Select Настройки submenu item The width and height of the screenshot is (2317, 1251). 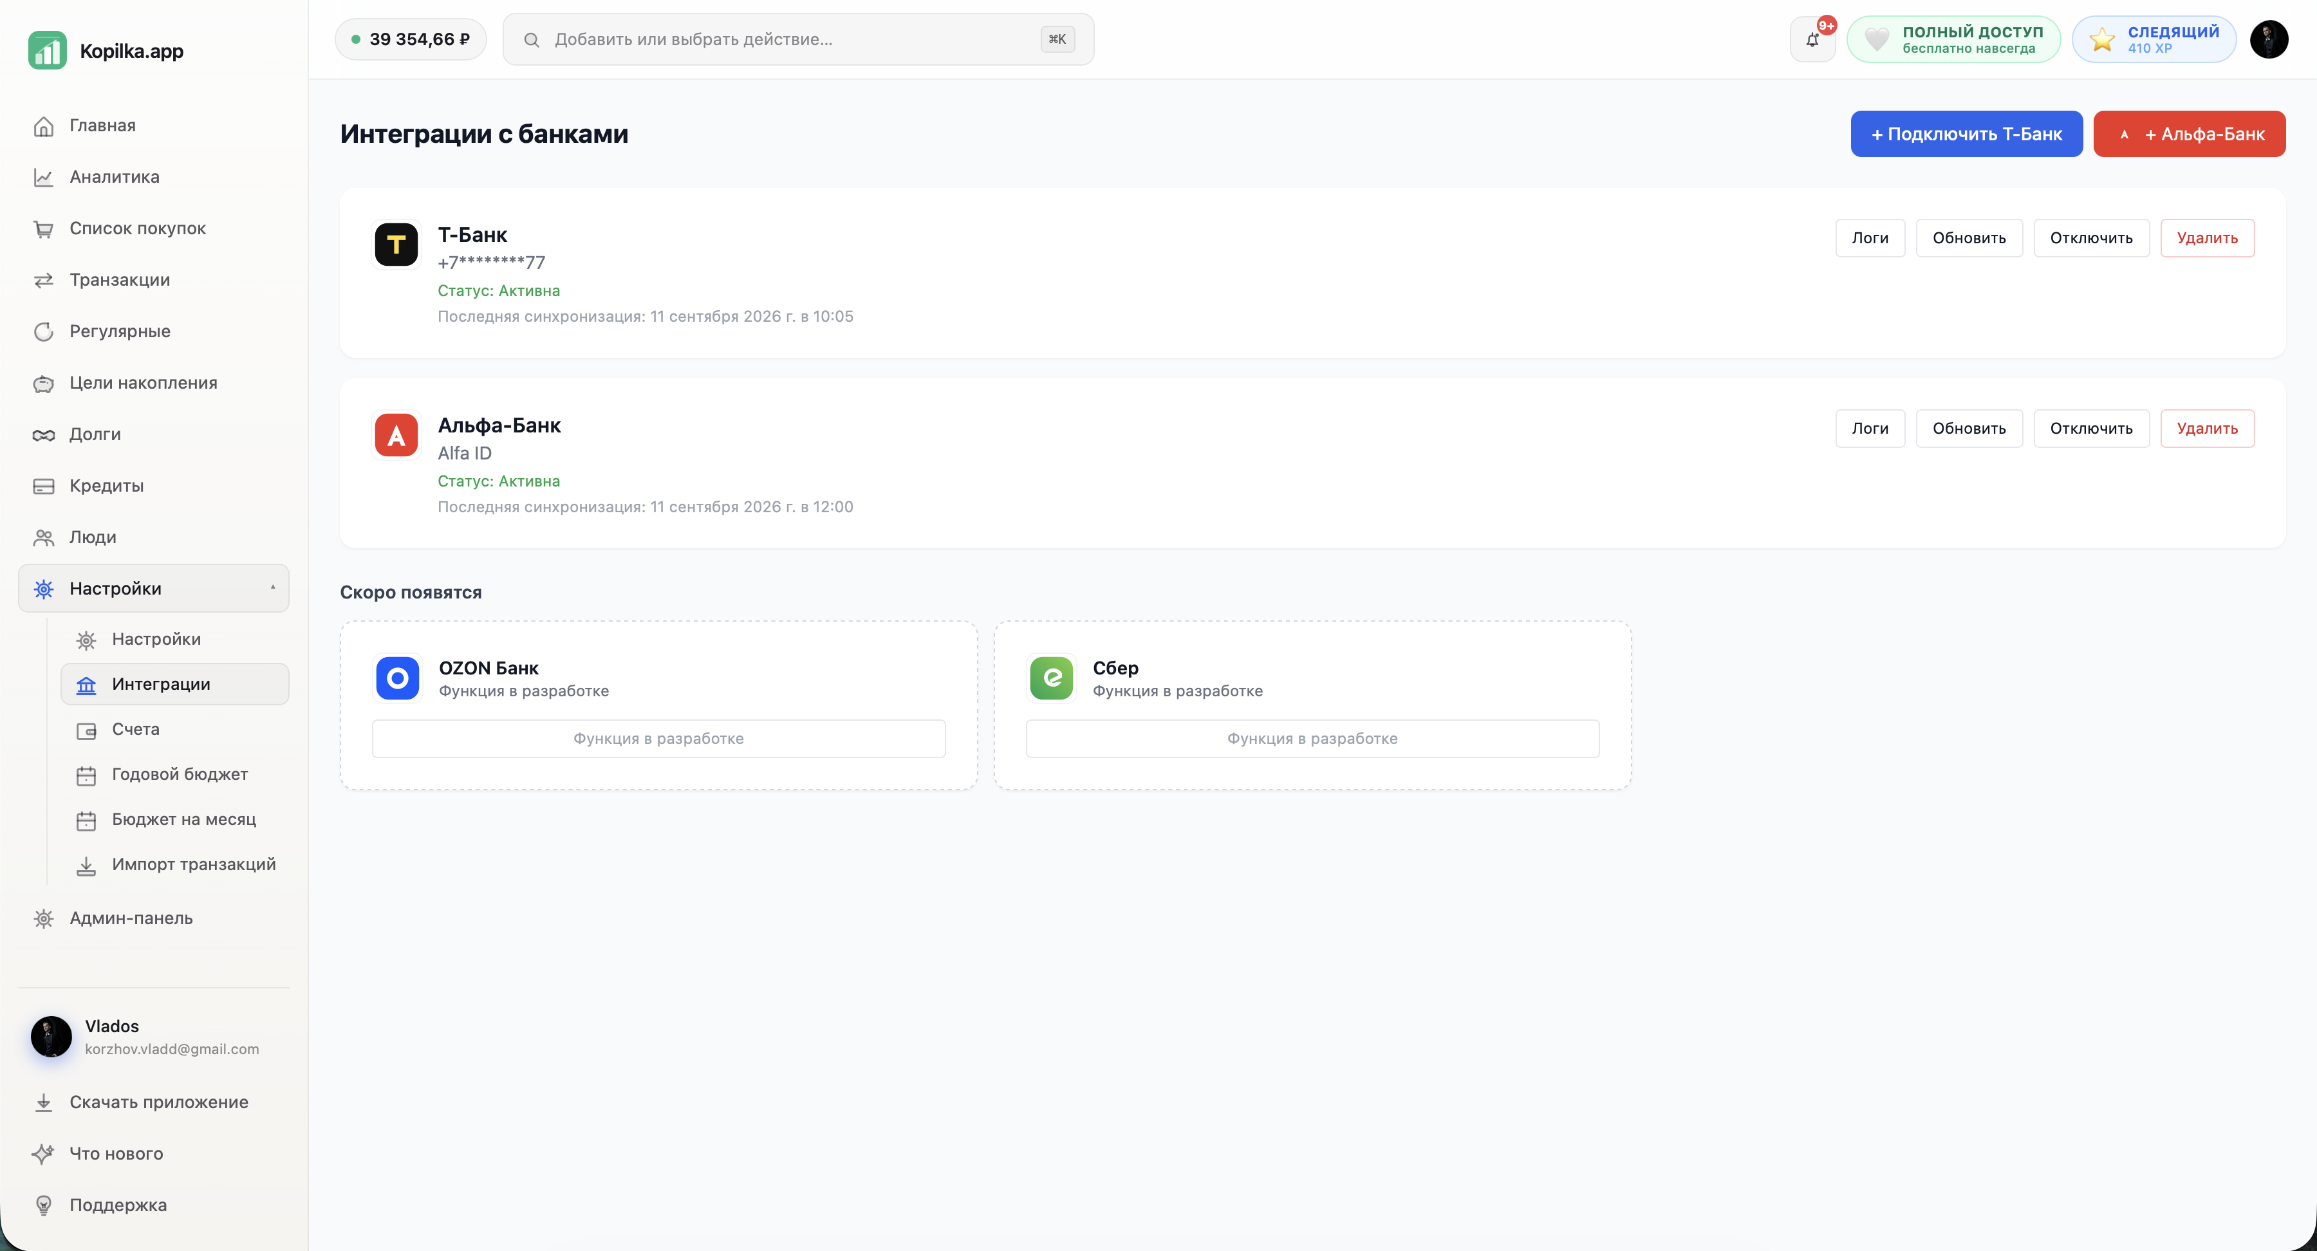pyautogui.click(x=174, y=640)
